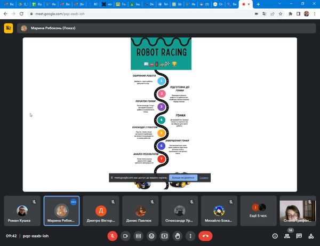Click 'Більше не ділитися' stop sharing button
Screen dimensions: 320x246
pyautogui.click(x=184, y=177)
